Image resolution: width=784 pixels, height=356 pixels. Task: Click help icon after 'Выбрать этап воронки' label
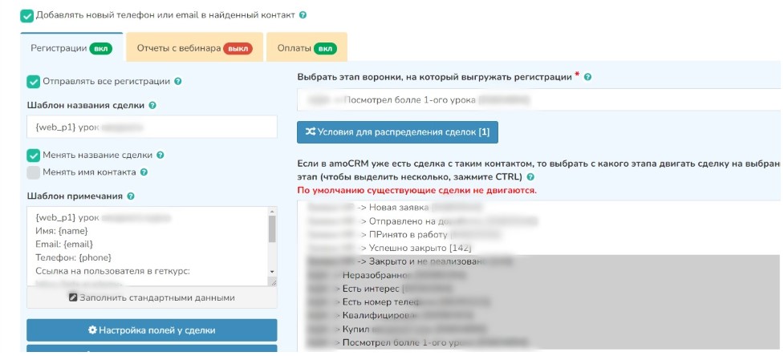pyautogui.click(x=587, y=77)
